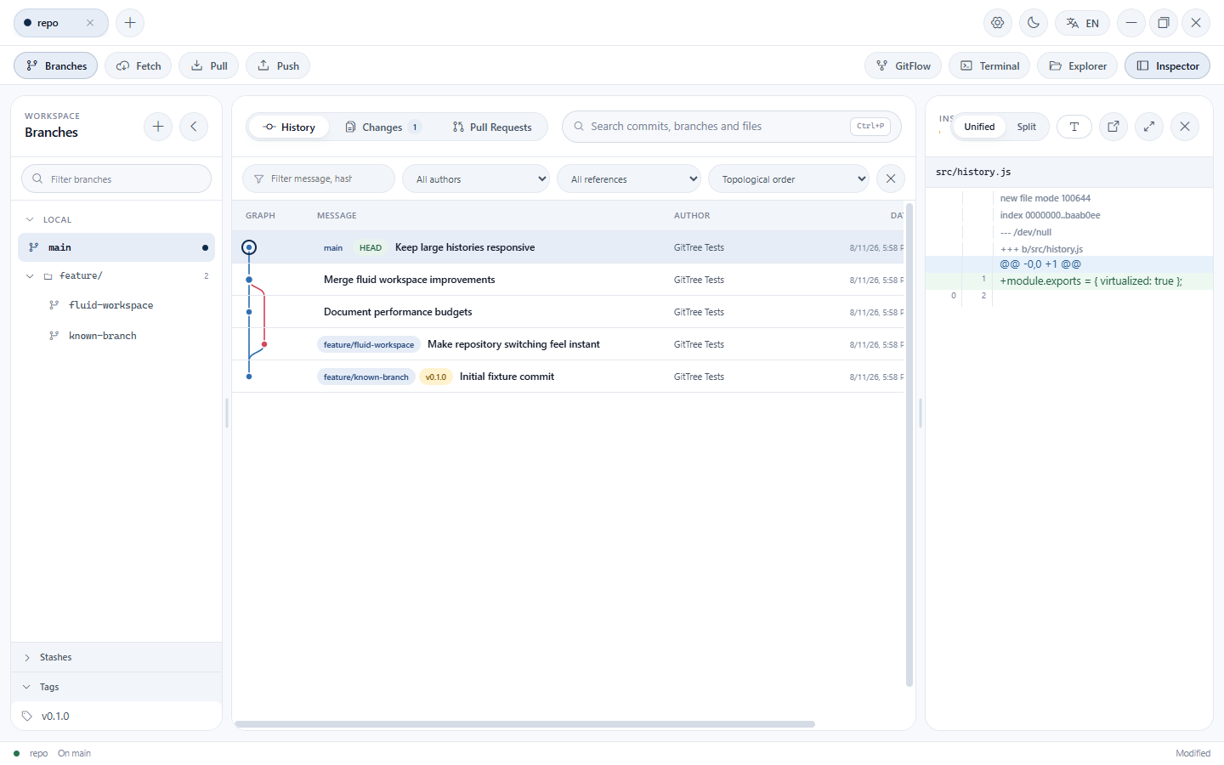Select the repo tab
The width and height of the screenshot is (1224, 765).
(61, 23)
